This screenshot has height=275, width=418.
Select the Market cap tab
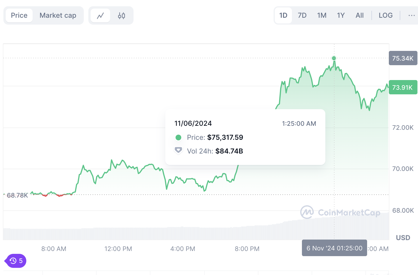pos(58,15)
